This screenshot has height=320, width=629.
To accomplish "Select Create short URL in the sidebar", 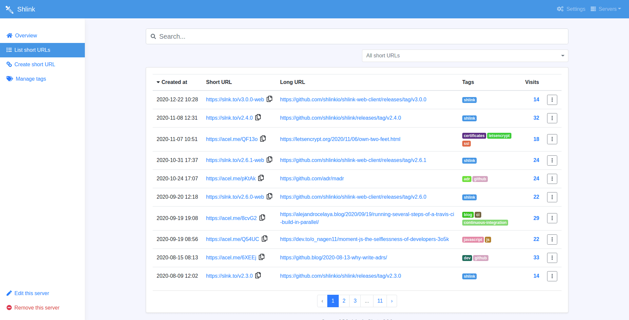I will 34,64.
